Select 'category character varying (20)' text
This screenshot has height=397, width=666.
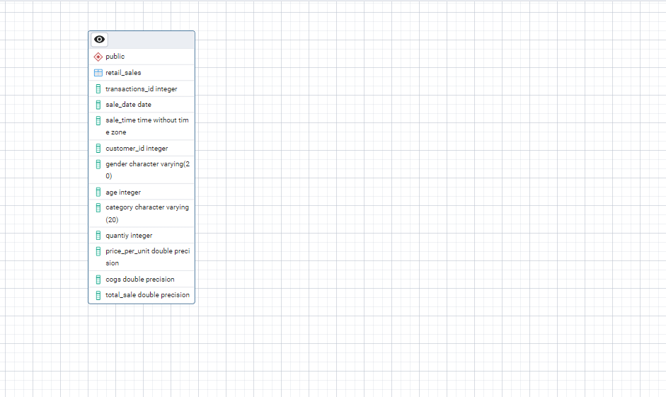click(x=147, y=213)
